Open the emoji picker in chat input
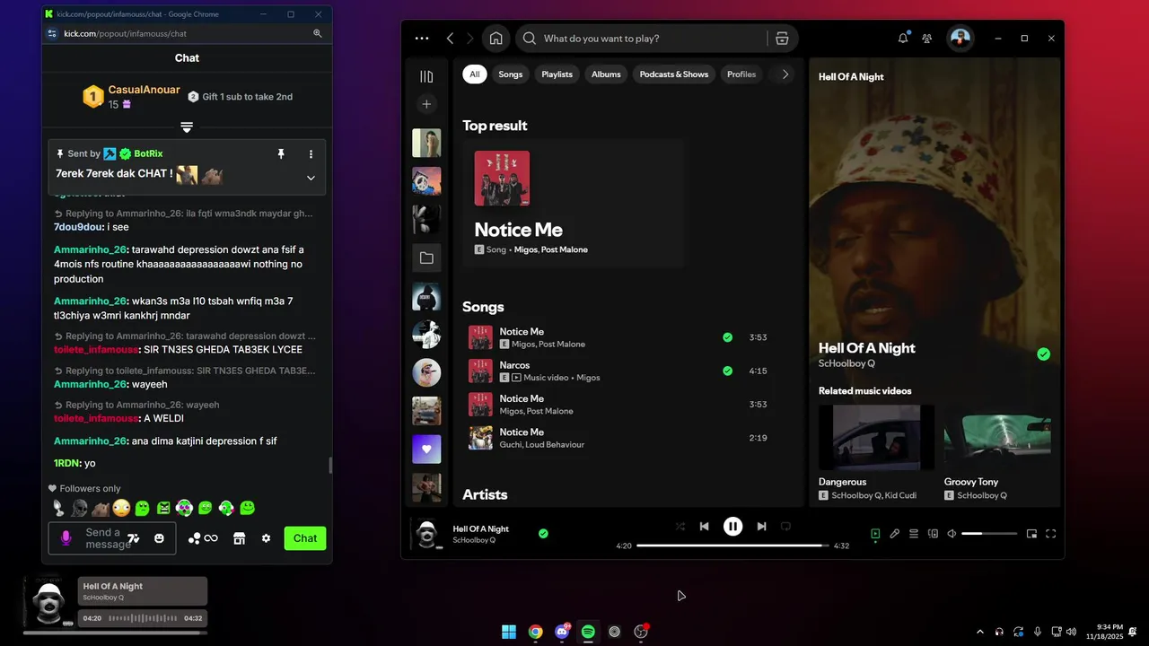Viewport: 1149px width, 646px height. (x=159, y=538)
